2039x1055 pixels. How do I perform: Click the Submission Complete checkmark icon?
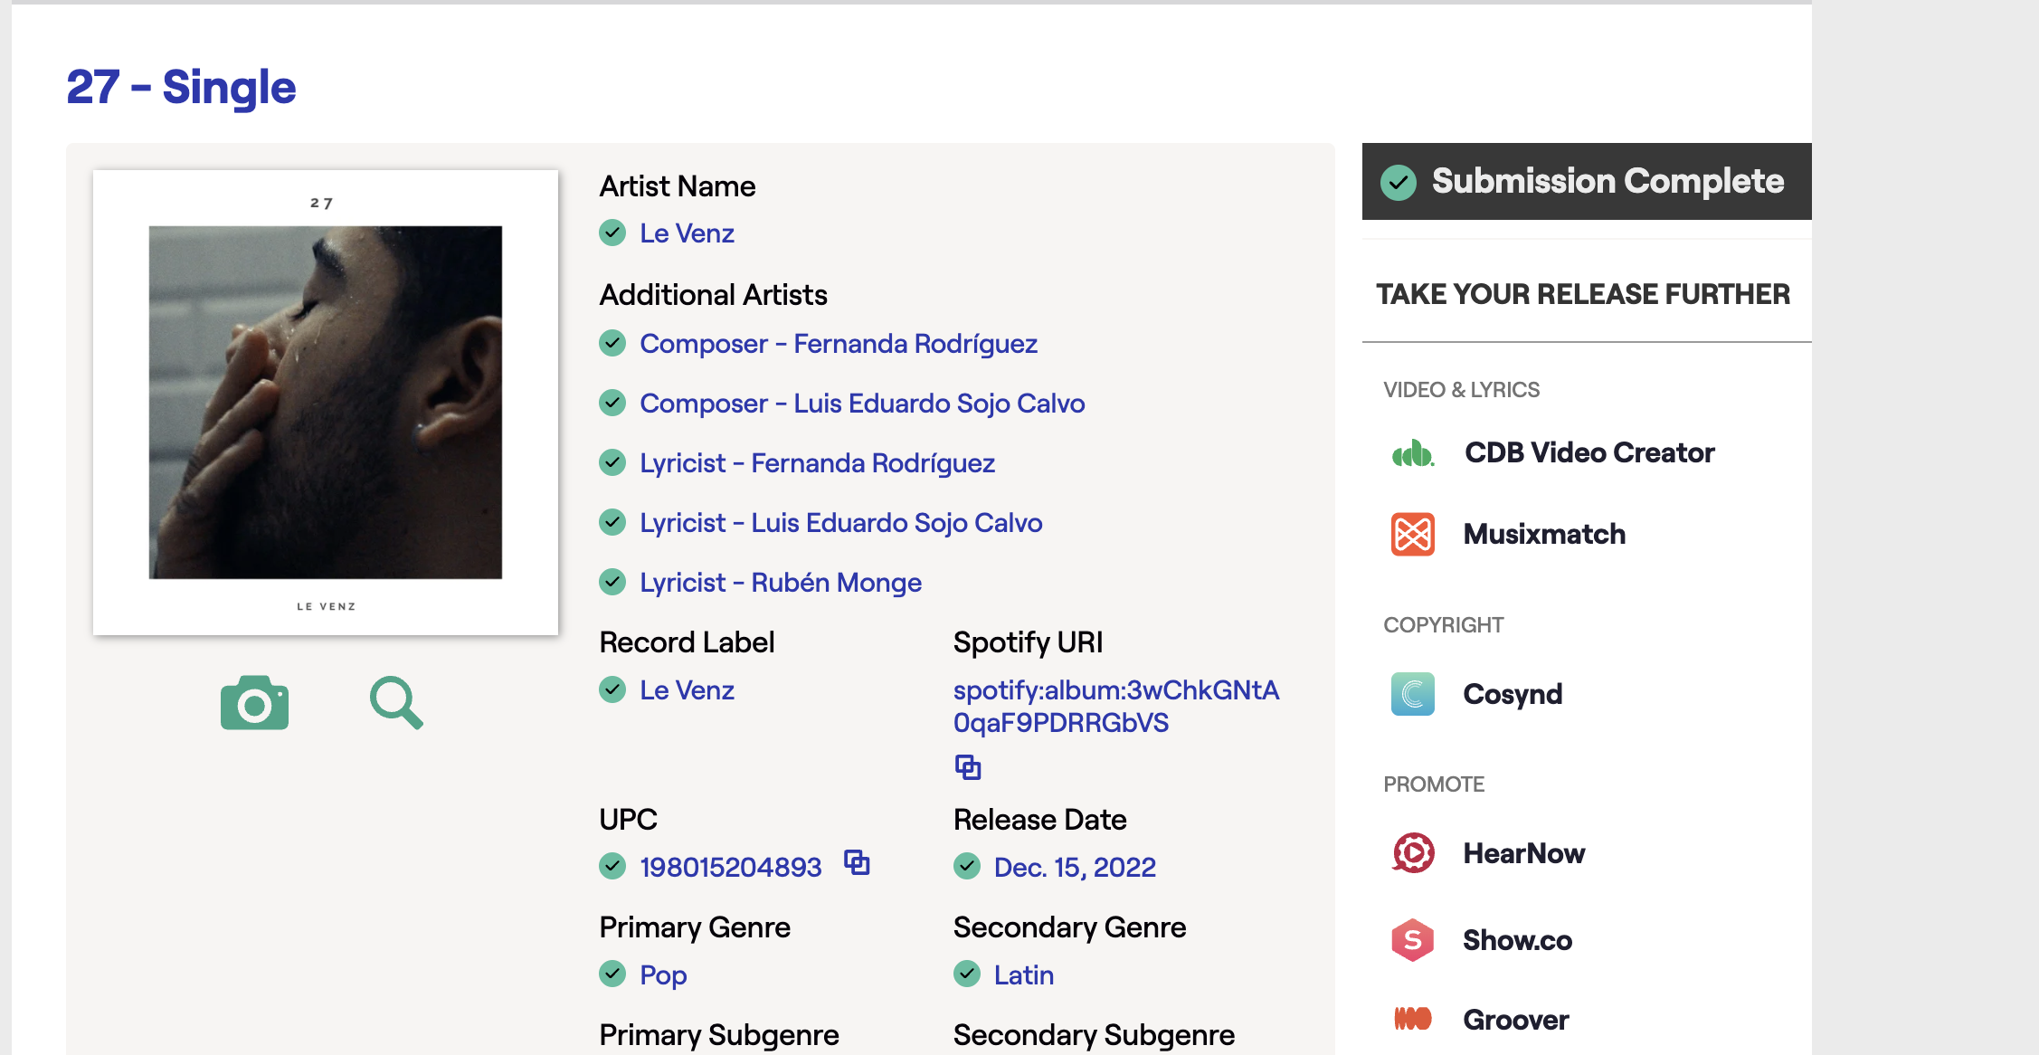pos(1399,182)
